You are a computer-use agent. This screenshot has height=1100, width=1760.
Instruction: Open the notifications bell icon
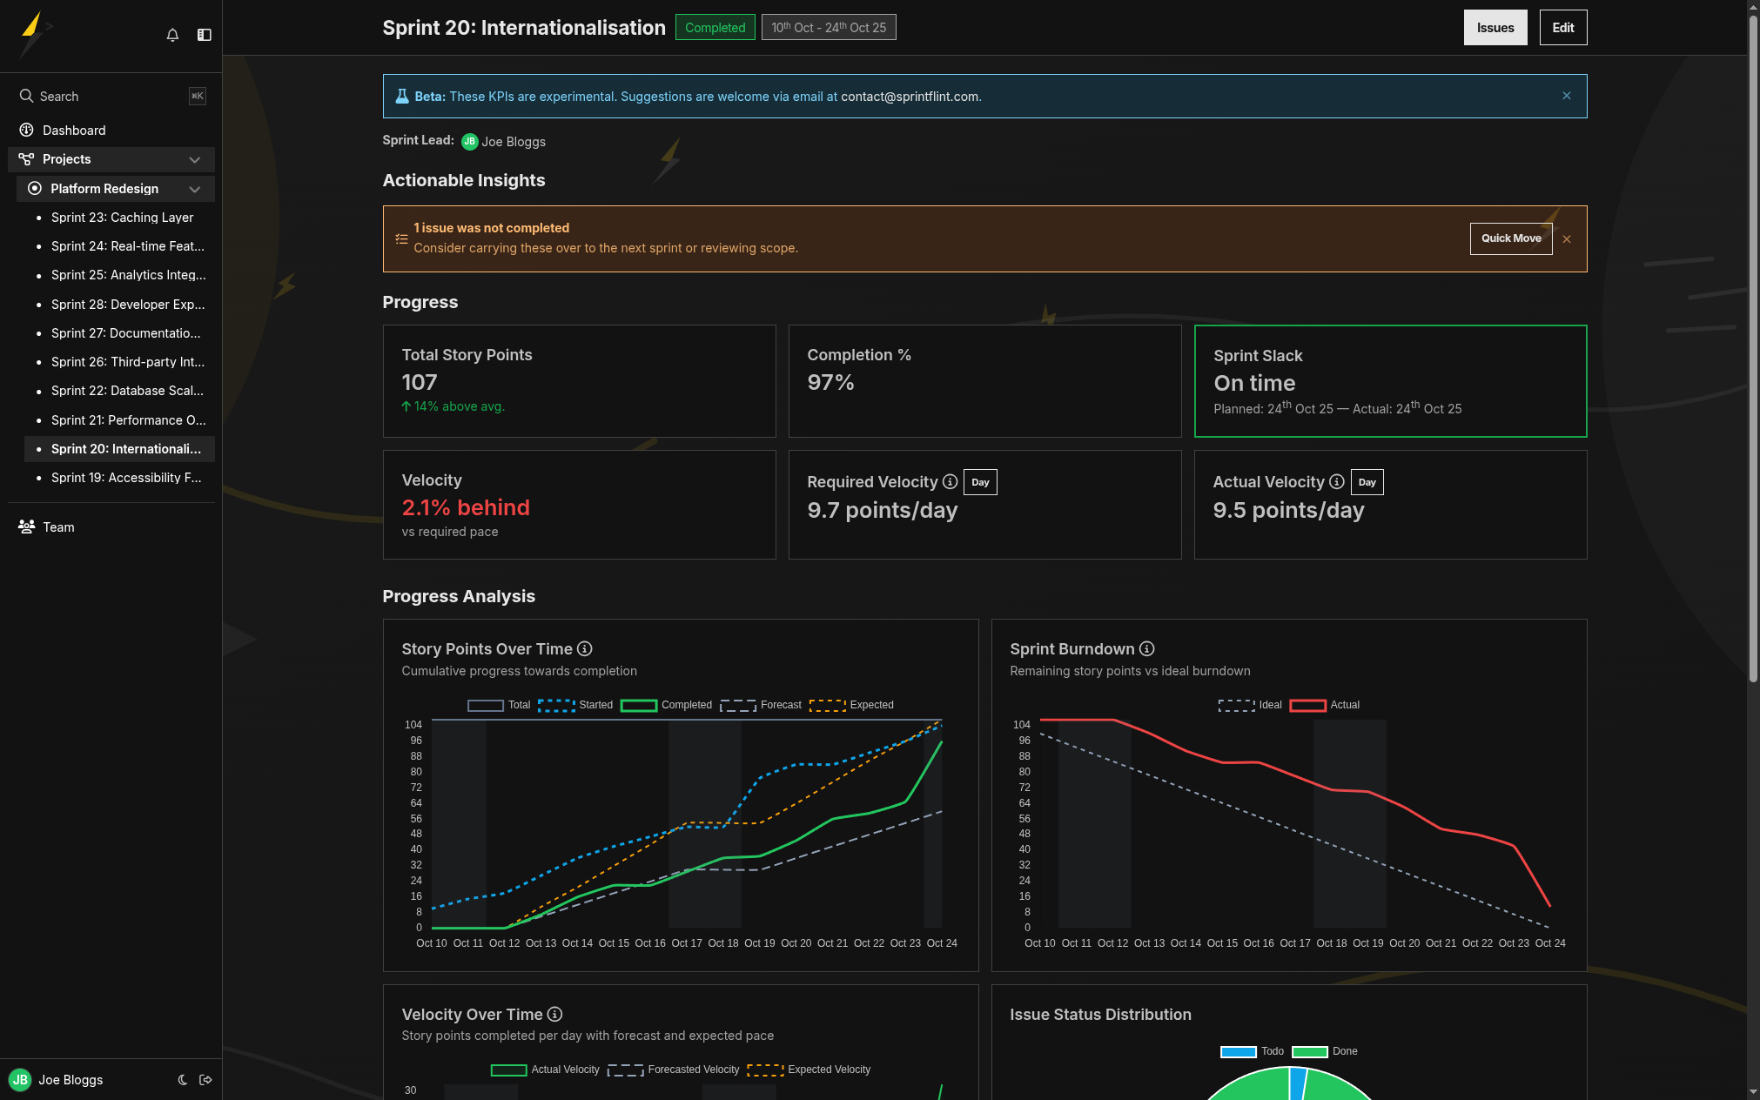pyautogui.click(x=172, y=35)
